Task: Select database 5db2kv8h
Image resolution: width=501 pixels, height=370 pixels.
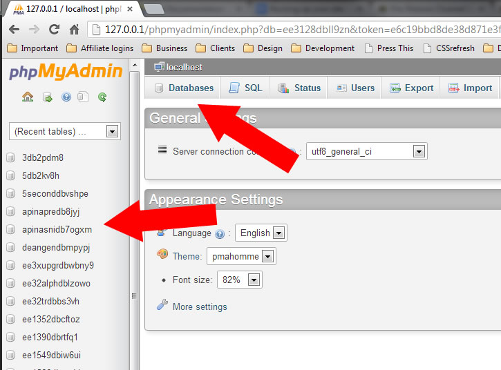Action: tap(41, 175)
